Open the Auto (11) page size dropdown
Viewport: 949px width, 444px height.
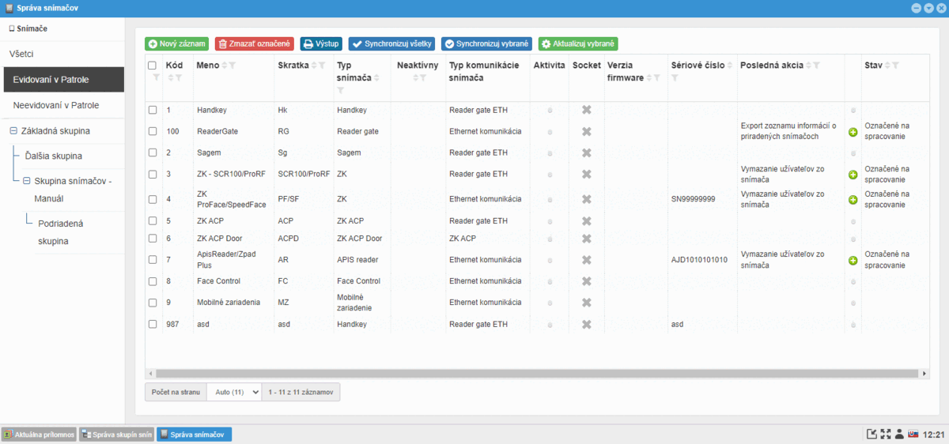[x=234, y=392]
